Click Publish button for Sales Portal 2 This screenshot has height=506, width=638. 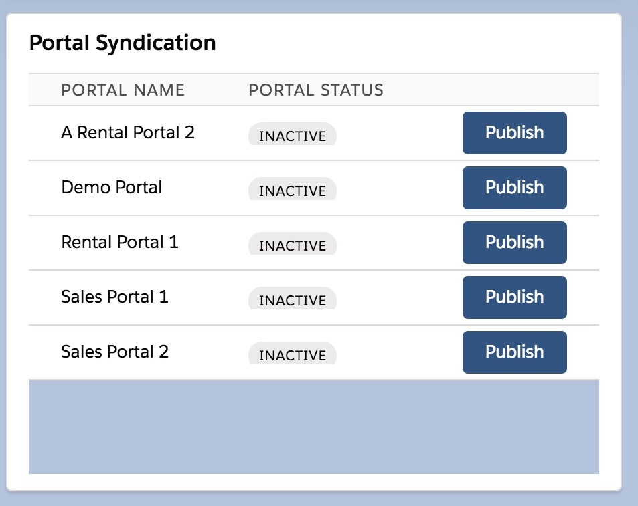[x=514, y=352]
